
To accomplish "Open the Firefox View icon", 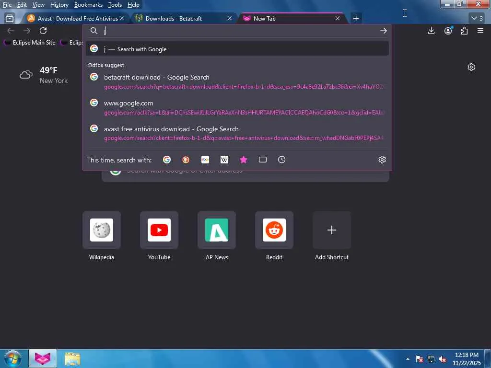I will [10, 19].
